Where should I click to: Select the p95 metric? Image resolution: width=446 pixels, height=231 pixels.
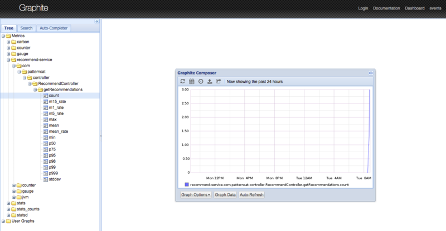(52, 155)
